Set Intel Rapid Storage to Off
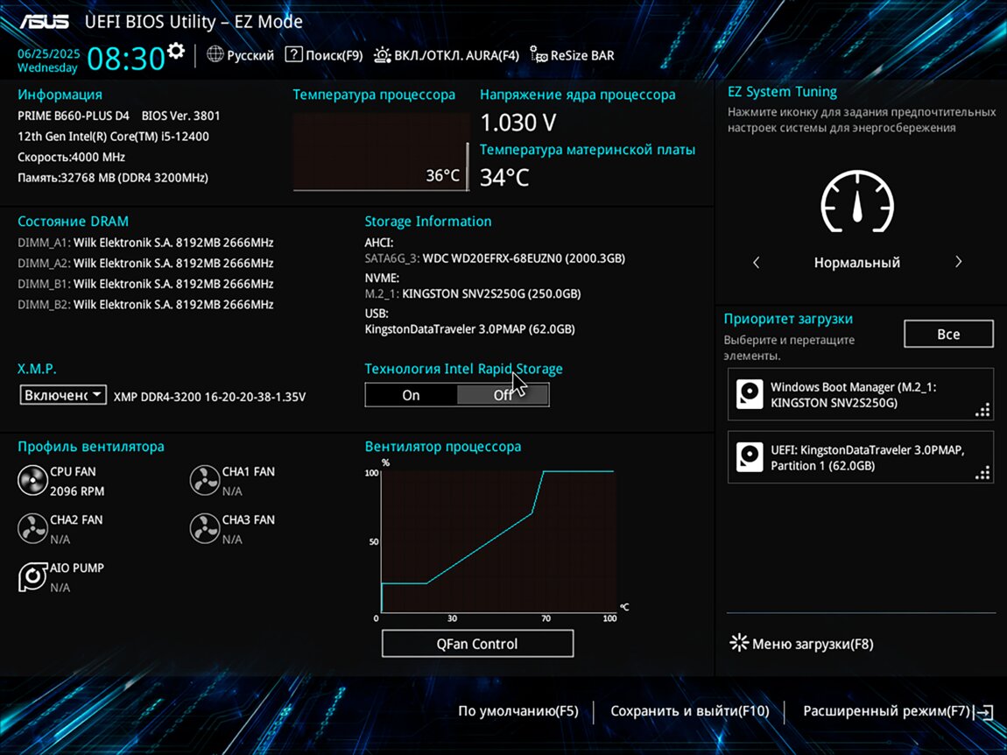Viewport: 1007px width, 755px height. coord(503,395)
